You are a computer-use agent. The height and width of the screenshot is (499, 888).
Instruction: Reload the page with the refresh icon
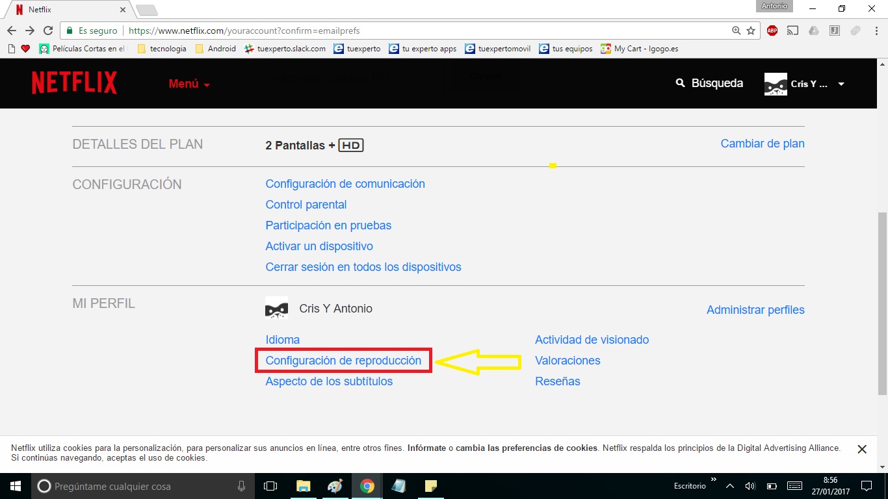[x=47, y=31]
